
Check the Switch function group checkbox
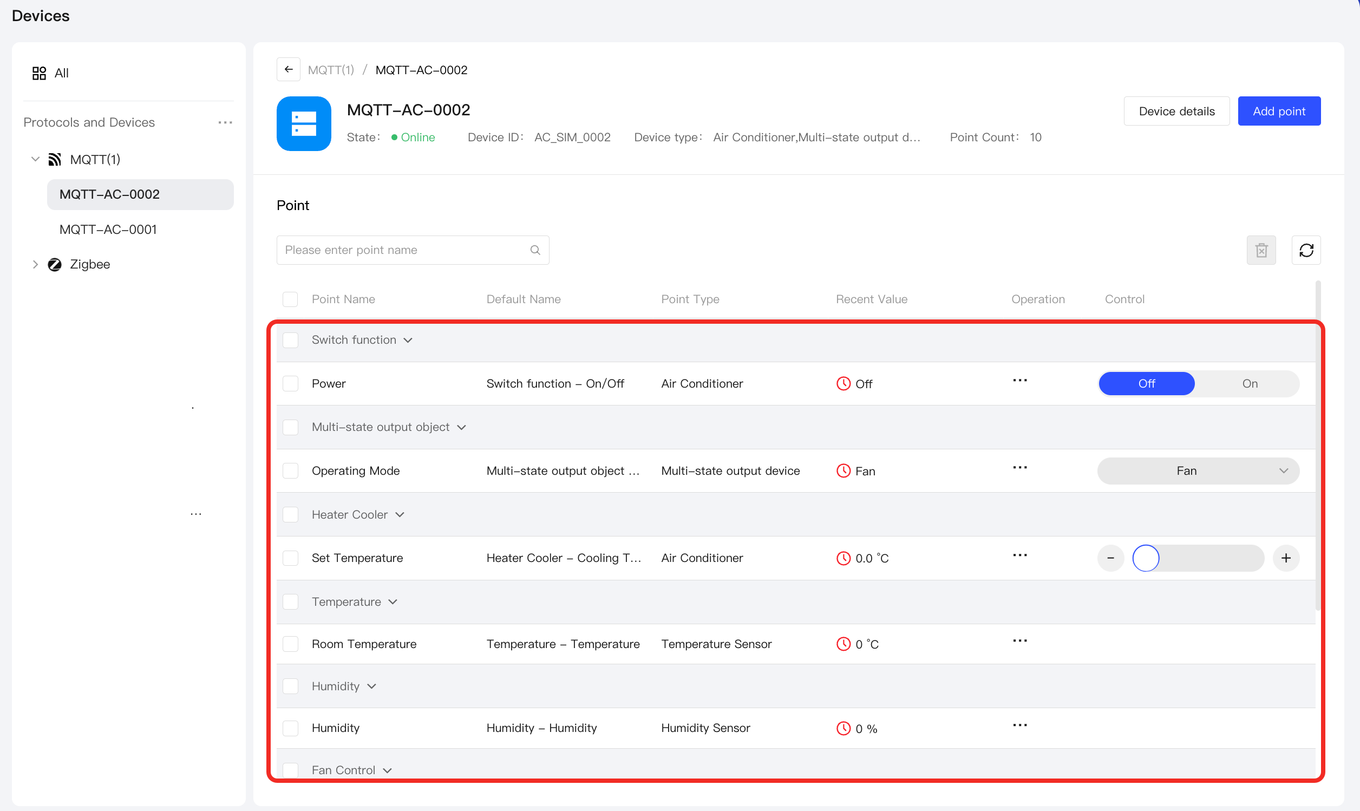(x=290, y=340)
